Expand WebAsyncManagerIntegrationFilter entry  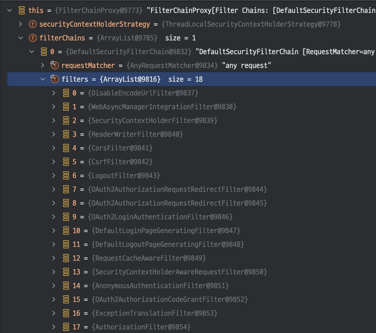point(54,107)
